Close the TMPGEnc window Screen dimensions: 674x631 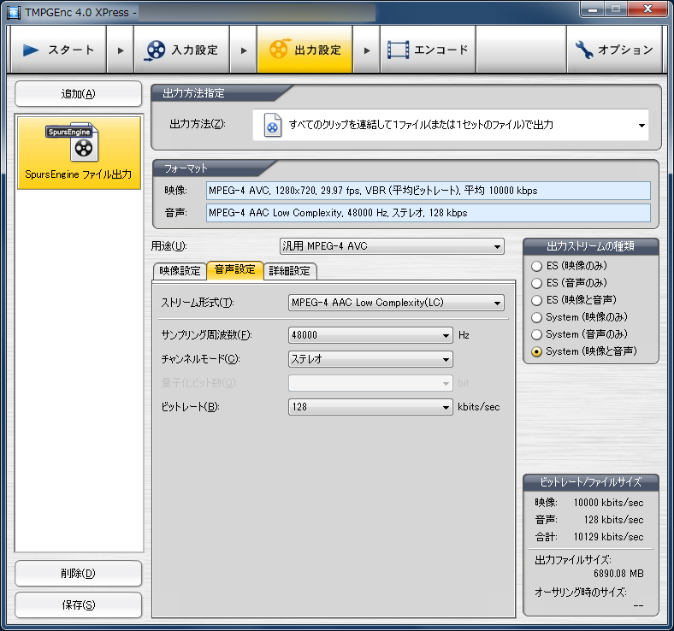pos(647,9)
